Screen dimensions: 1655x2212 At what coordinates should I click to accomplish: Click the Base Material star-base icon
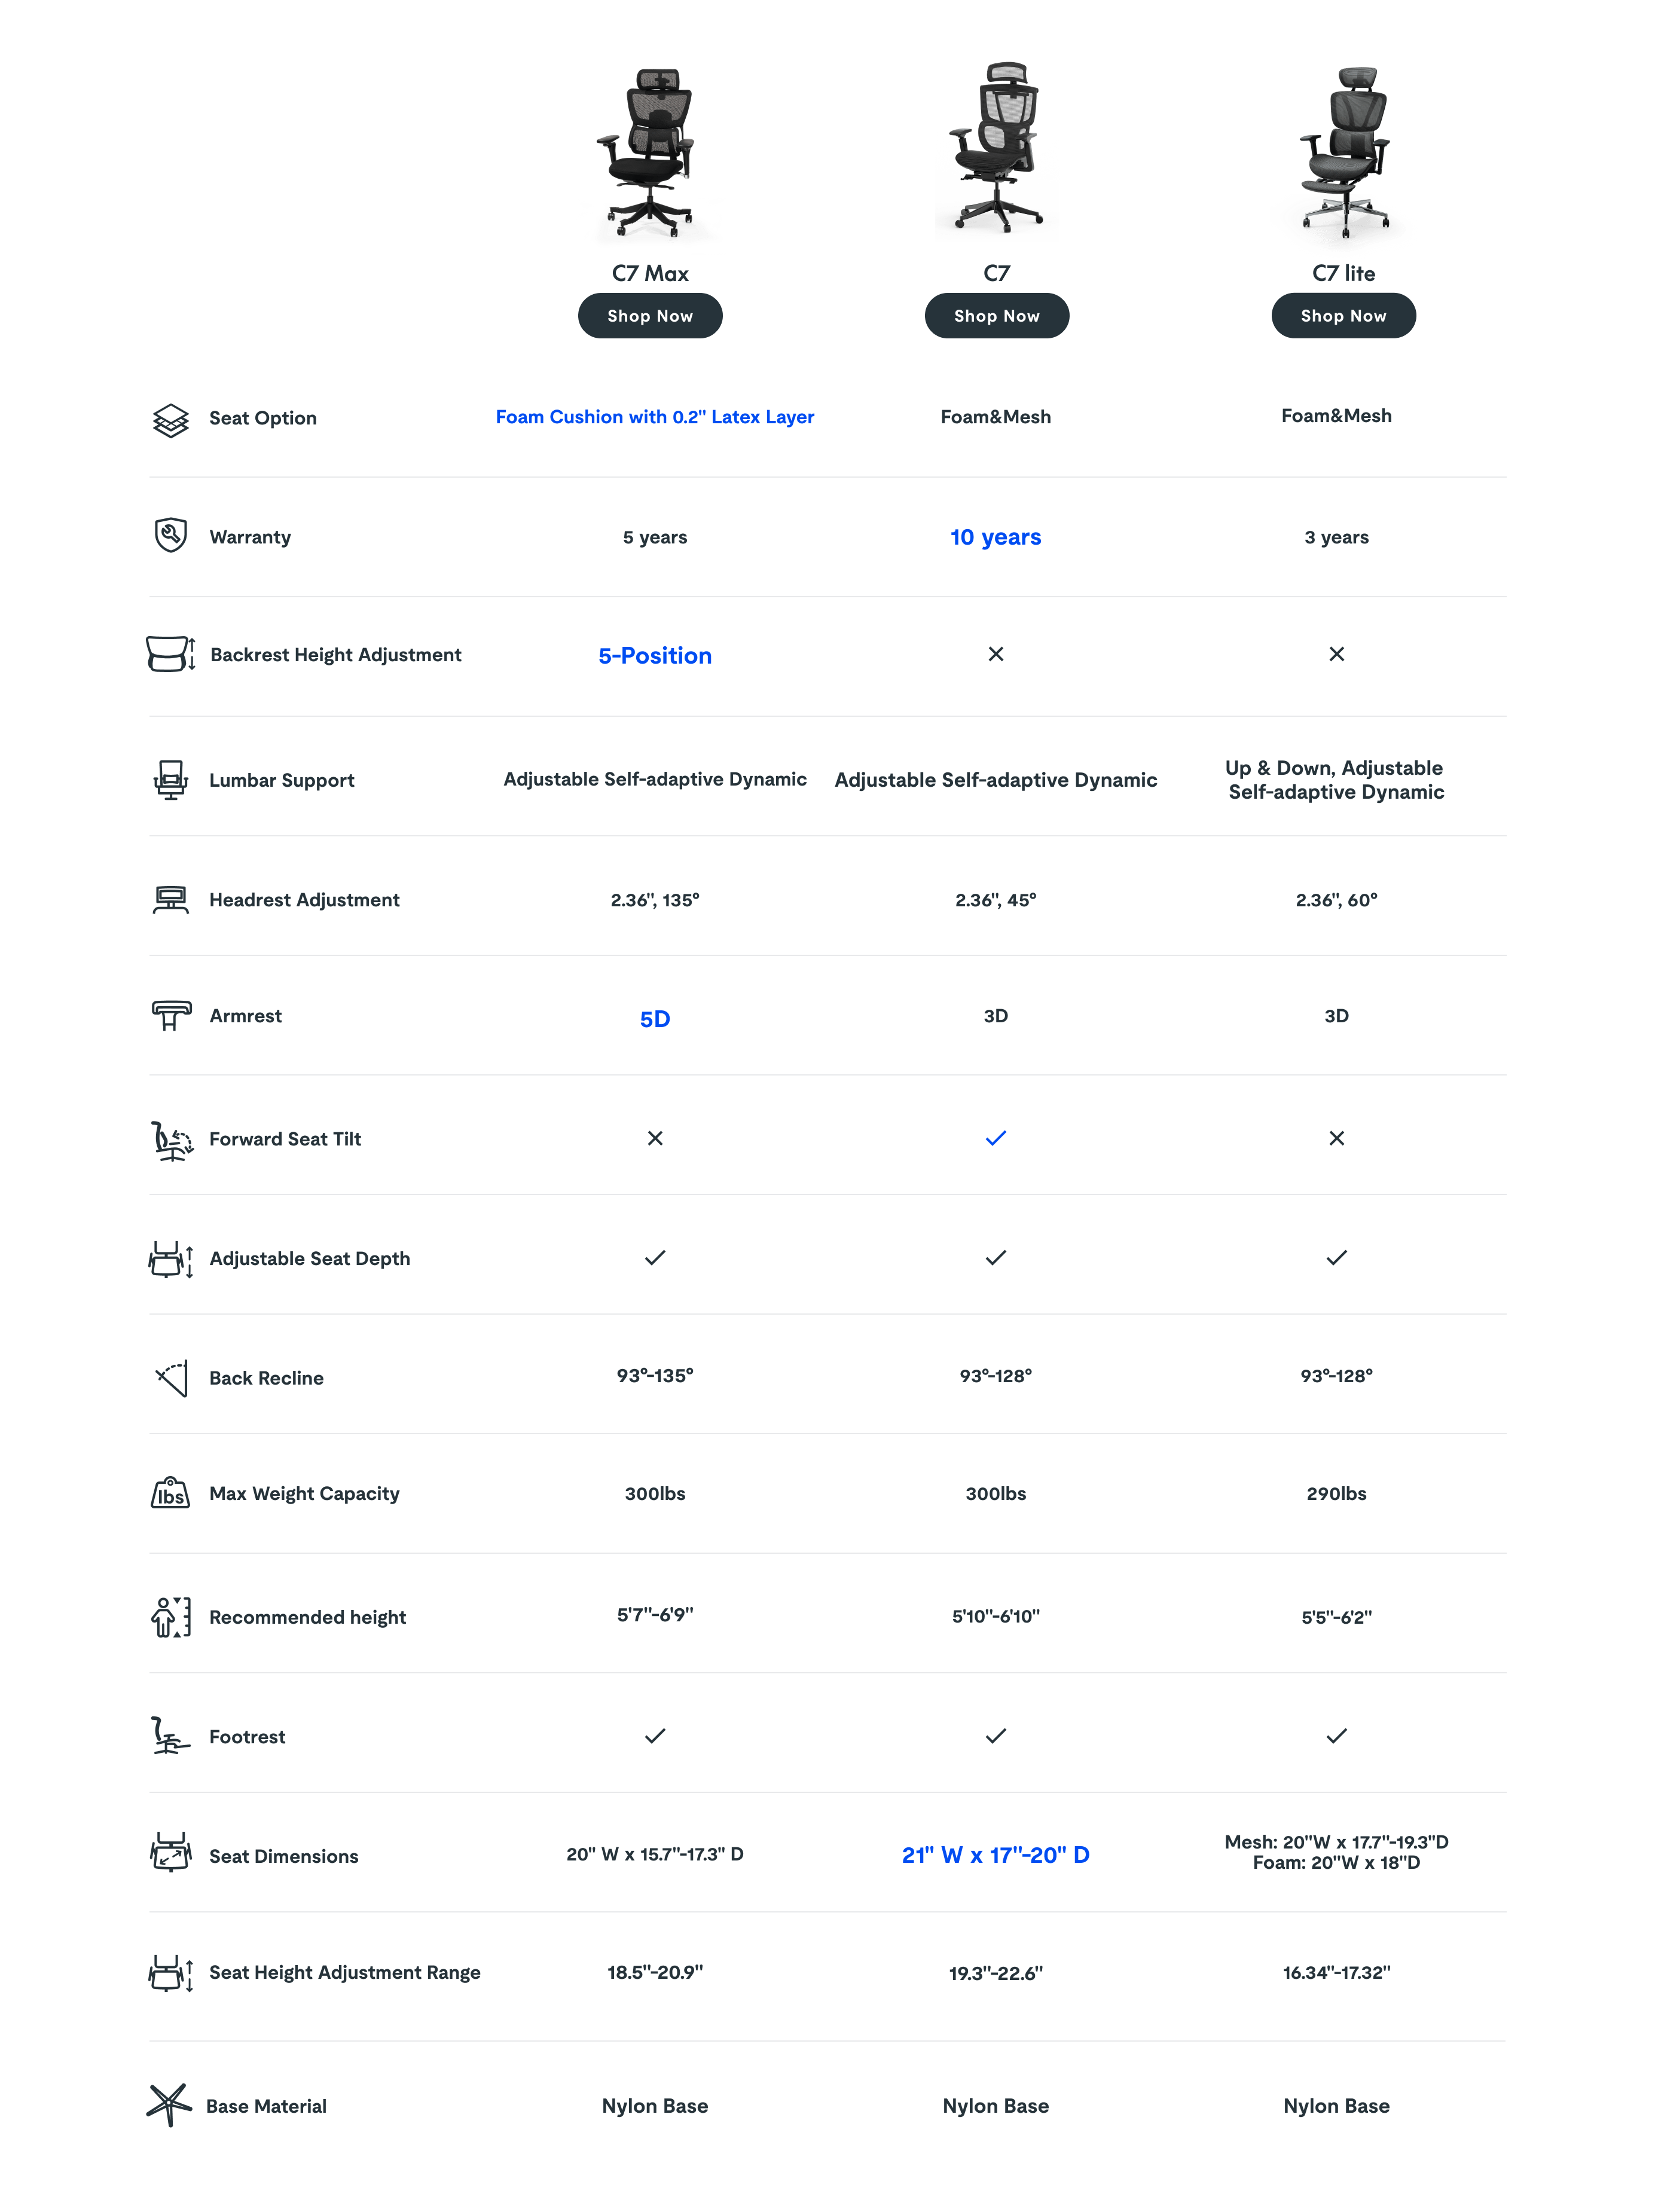(169, 2105)
